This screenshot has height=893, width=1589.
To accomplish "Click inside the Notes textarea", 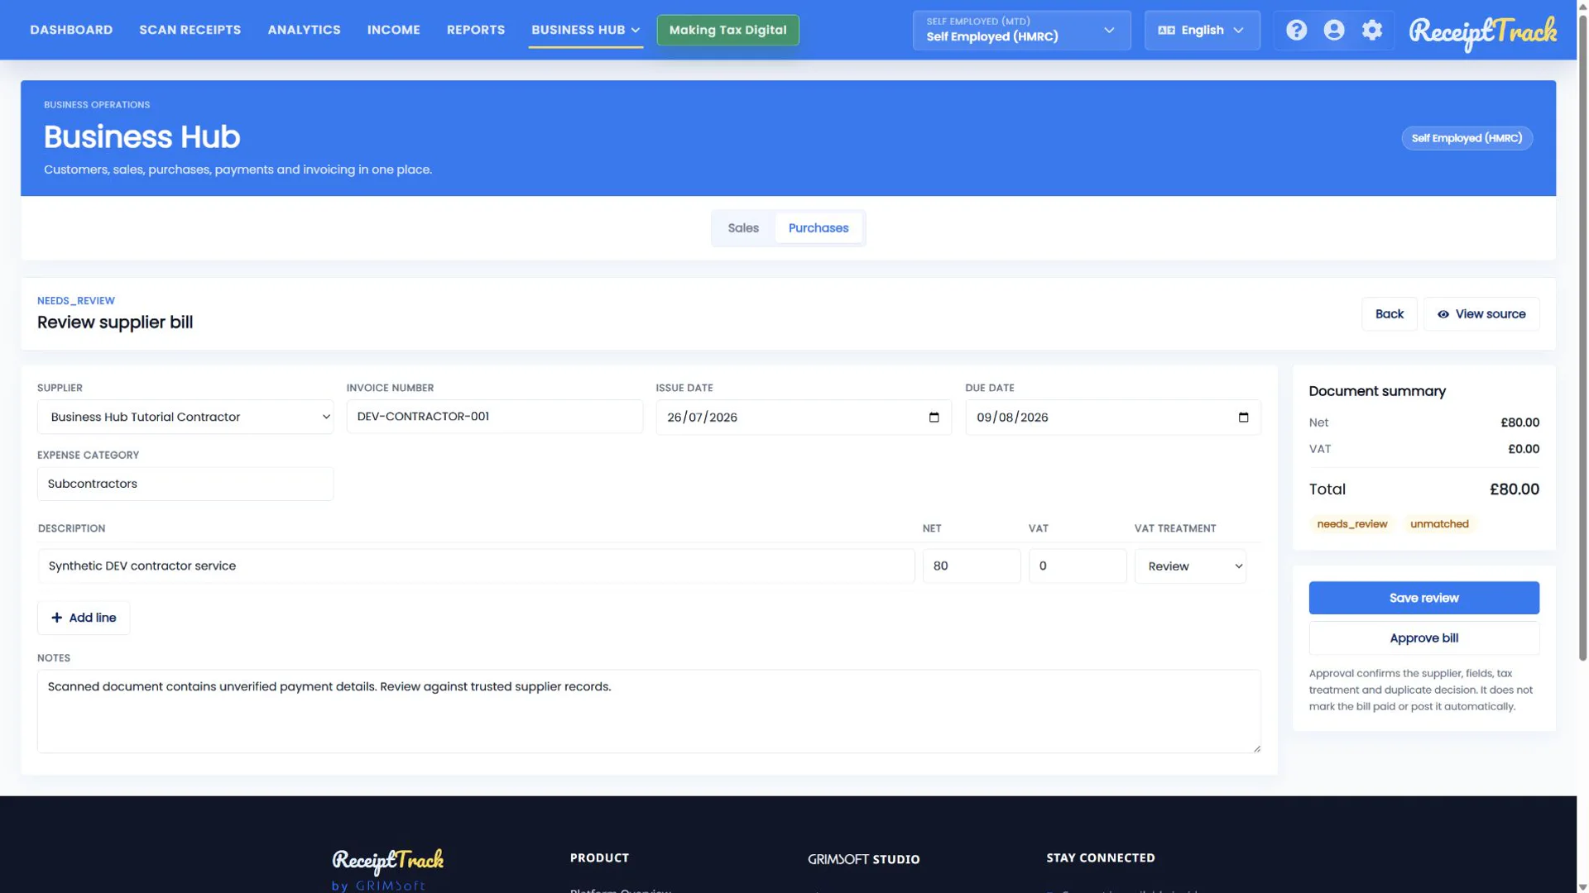I will pos(649,711).
